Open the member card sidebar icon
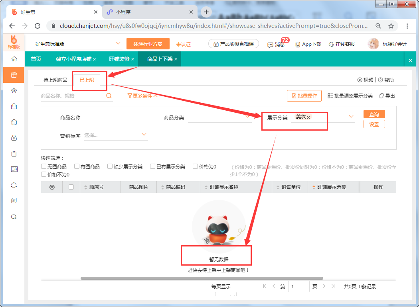 point(14,169)
